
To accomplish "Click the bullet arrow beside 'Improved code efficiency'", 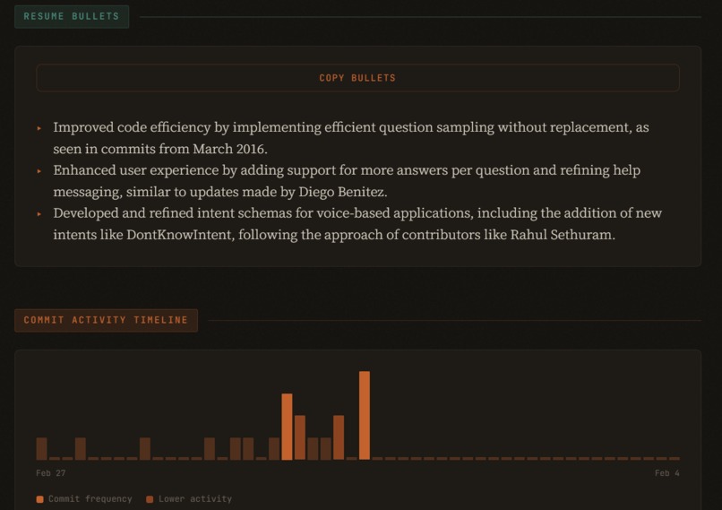I will 39,128.
